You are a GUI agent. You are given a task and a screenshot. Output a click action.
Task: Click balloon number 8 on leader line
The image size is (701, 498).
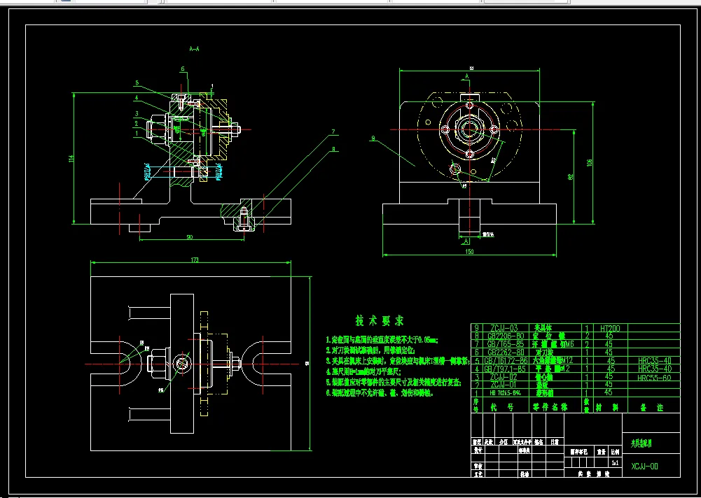click(333, 150)
